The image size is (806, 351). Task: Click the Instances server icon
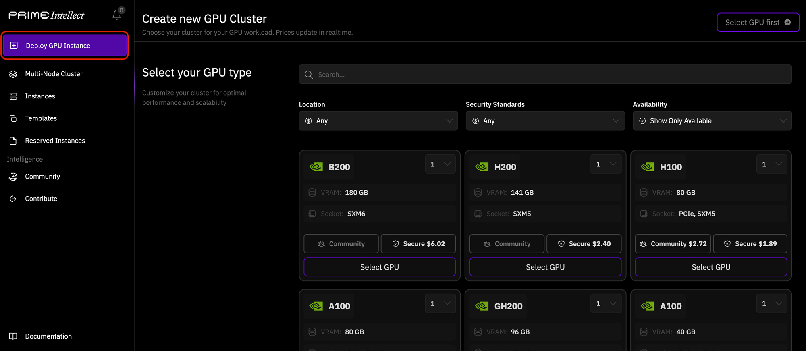tap(13, 96)
